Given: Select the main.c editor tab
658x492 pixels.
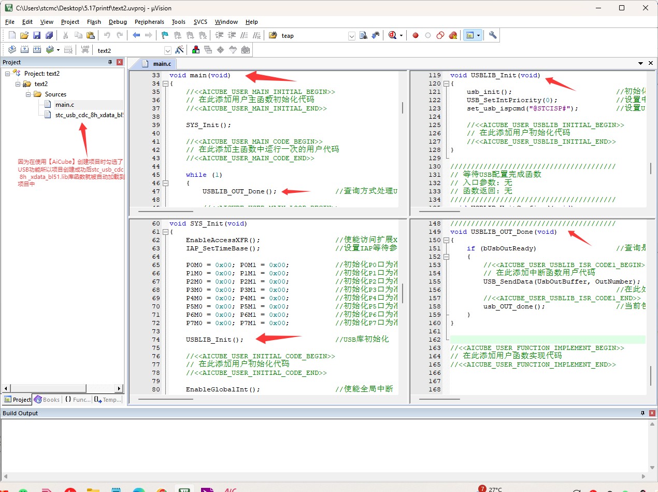Looking at the screenshot, I should [x=157, y=63].
